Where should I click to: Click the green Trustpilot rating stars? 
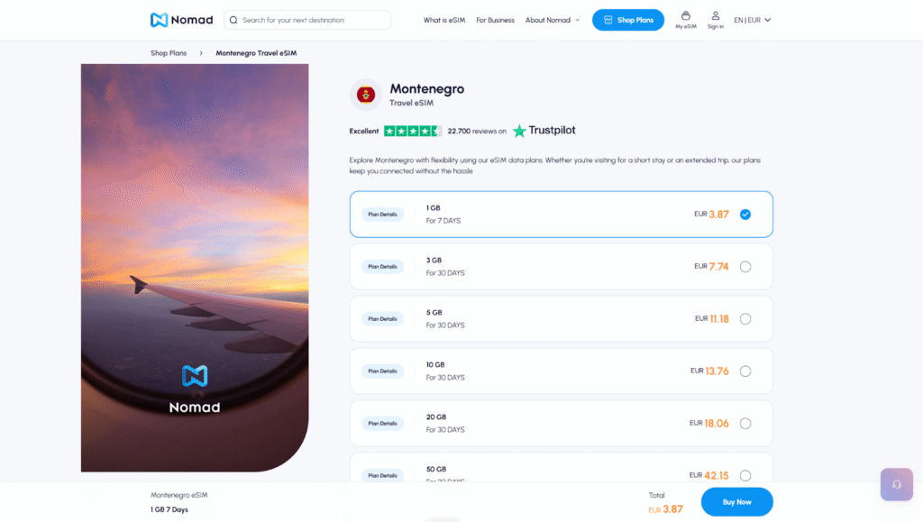tap(411, 131)
